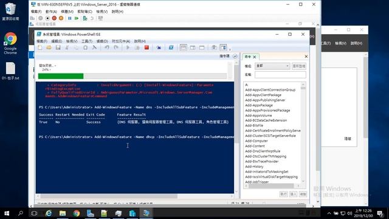The image size is (389, 219).
Task: Open 動作(A) menu in VM connection window
Action: coord(51,12)
